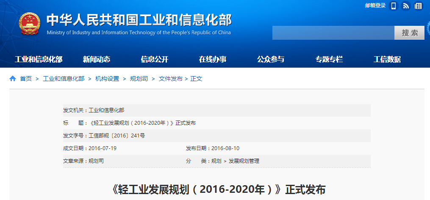Click the 规划司 breadcrumb link
This screenshot has width=430, height=200.
click(139, 79)
